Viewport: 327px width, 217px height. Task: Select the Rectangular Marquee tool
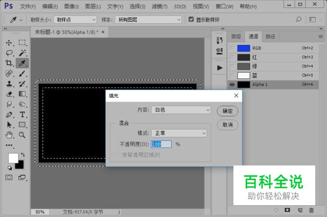pos(22,43)
